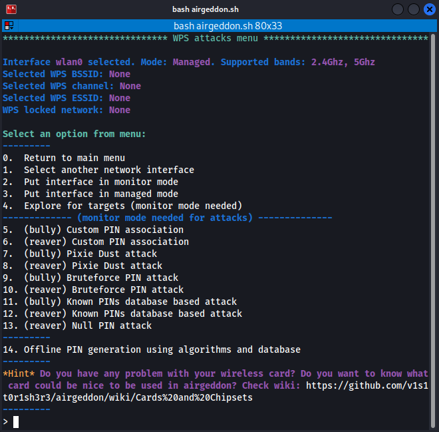Click the 'Cards%20and%20Chipsets' URL continuation line
Viewport: 439px width, 432px height.
(x=128, y=398)
